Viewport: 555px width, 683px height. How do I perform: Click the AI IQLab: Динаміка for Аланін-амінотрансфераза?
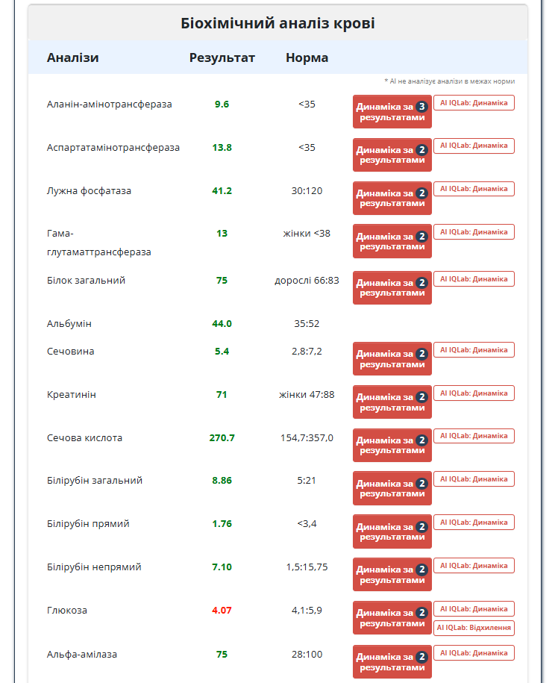coord(474,103)
